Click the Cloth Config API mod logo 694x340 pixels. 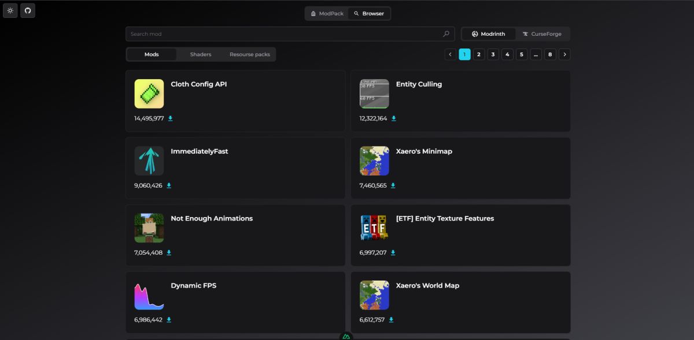pyautogui.click(x=149, y=94)
